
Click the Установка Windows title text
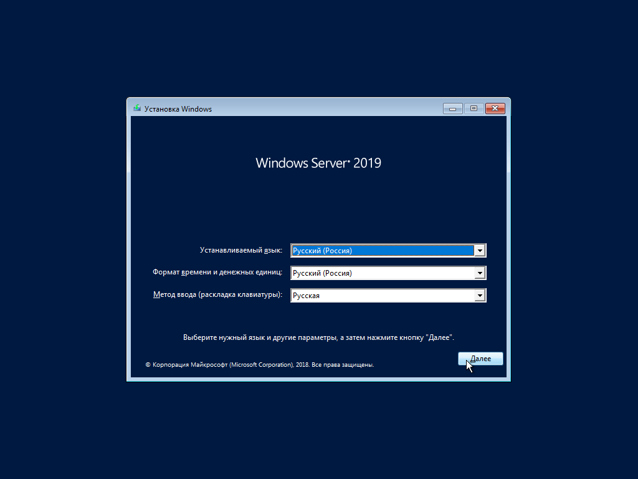click(x=178, y=109)
